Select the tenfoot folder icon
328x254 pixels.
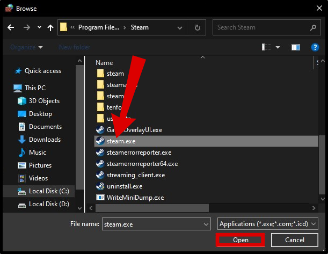pos(100,107)
